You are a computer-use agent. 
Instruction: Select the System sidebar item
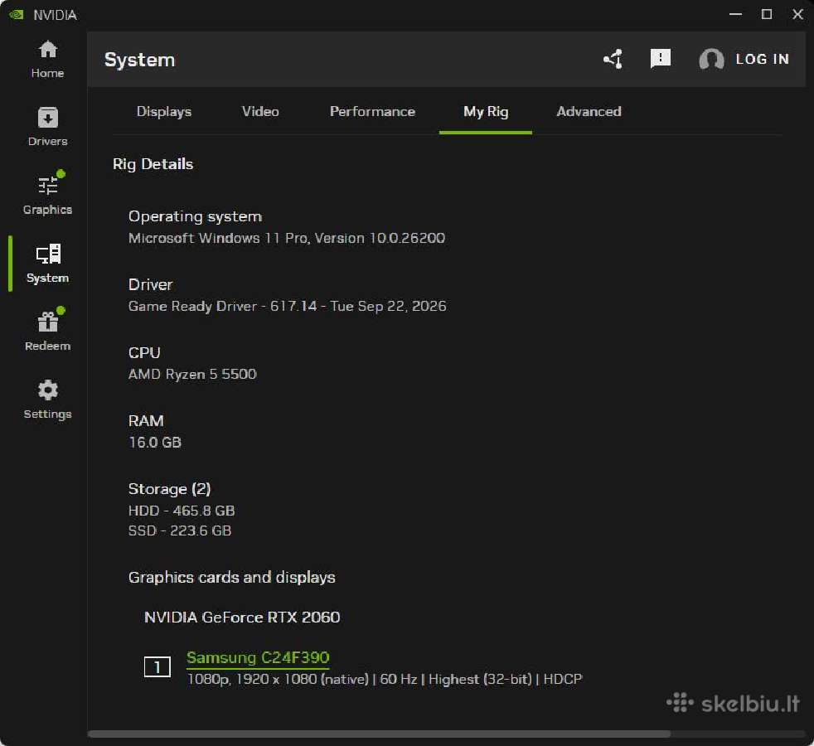pos(47,264)
